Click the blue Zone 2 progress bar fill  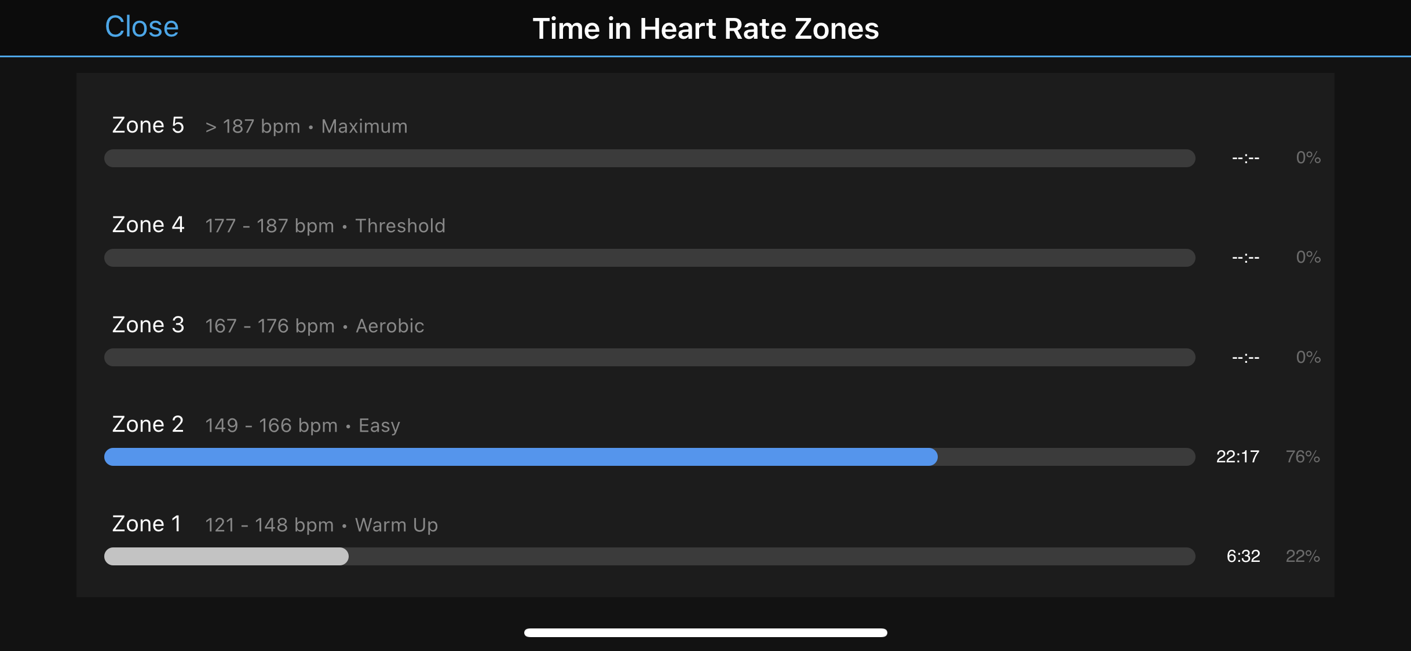520,457
